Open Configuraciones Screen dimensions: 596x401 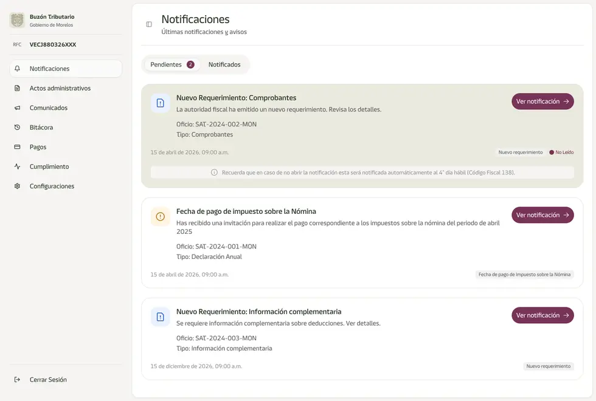point(66,186)
